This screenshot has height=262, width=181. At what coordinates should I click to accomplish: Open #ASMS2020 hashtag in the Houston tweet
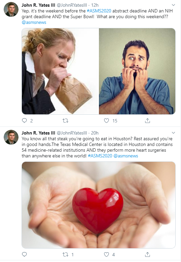[100, 156]
